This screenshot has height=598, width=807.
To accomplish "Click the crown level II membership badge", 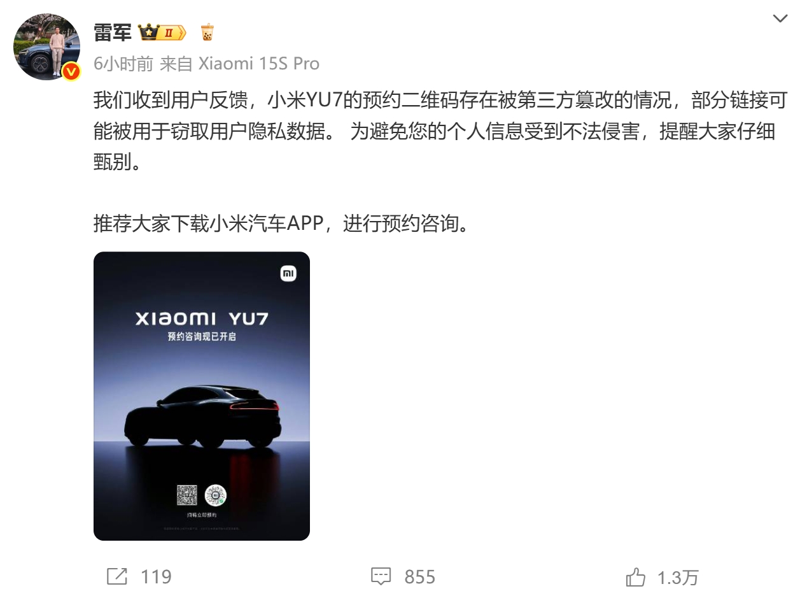I will coord(162,32).
